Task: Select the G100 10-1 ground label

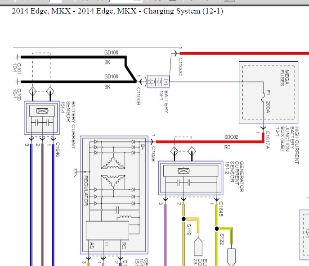Action: (x=17, y=94)
